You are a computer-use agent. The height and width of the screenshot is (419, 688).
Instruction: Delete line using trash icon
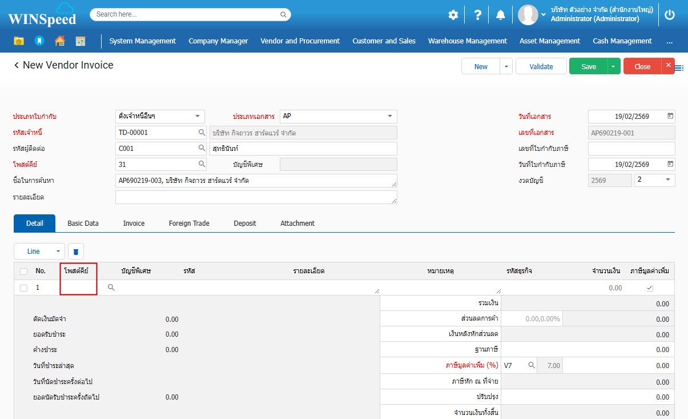[76, 252]
